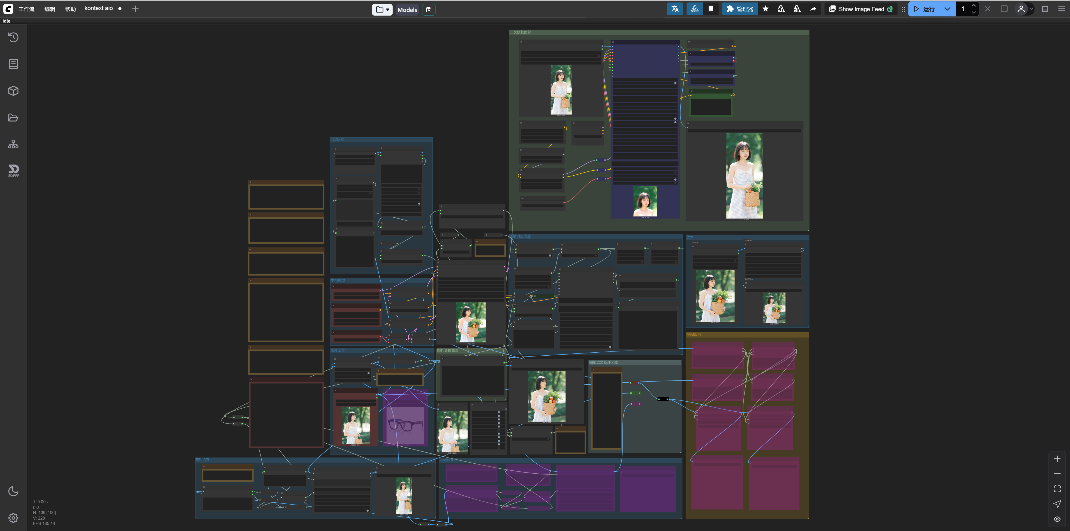1070x531 pixels.
Task: Expand the user account dropdown
Action: pyautogui.click(x=1031, y=9)
